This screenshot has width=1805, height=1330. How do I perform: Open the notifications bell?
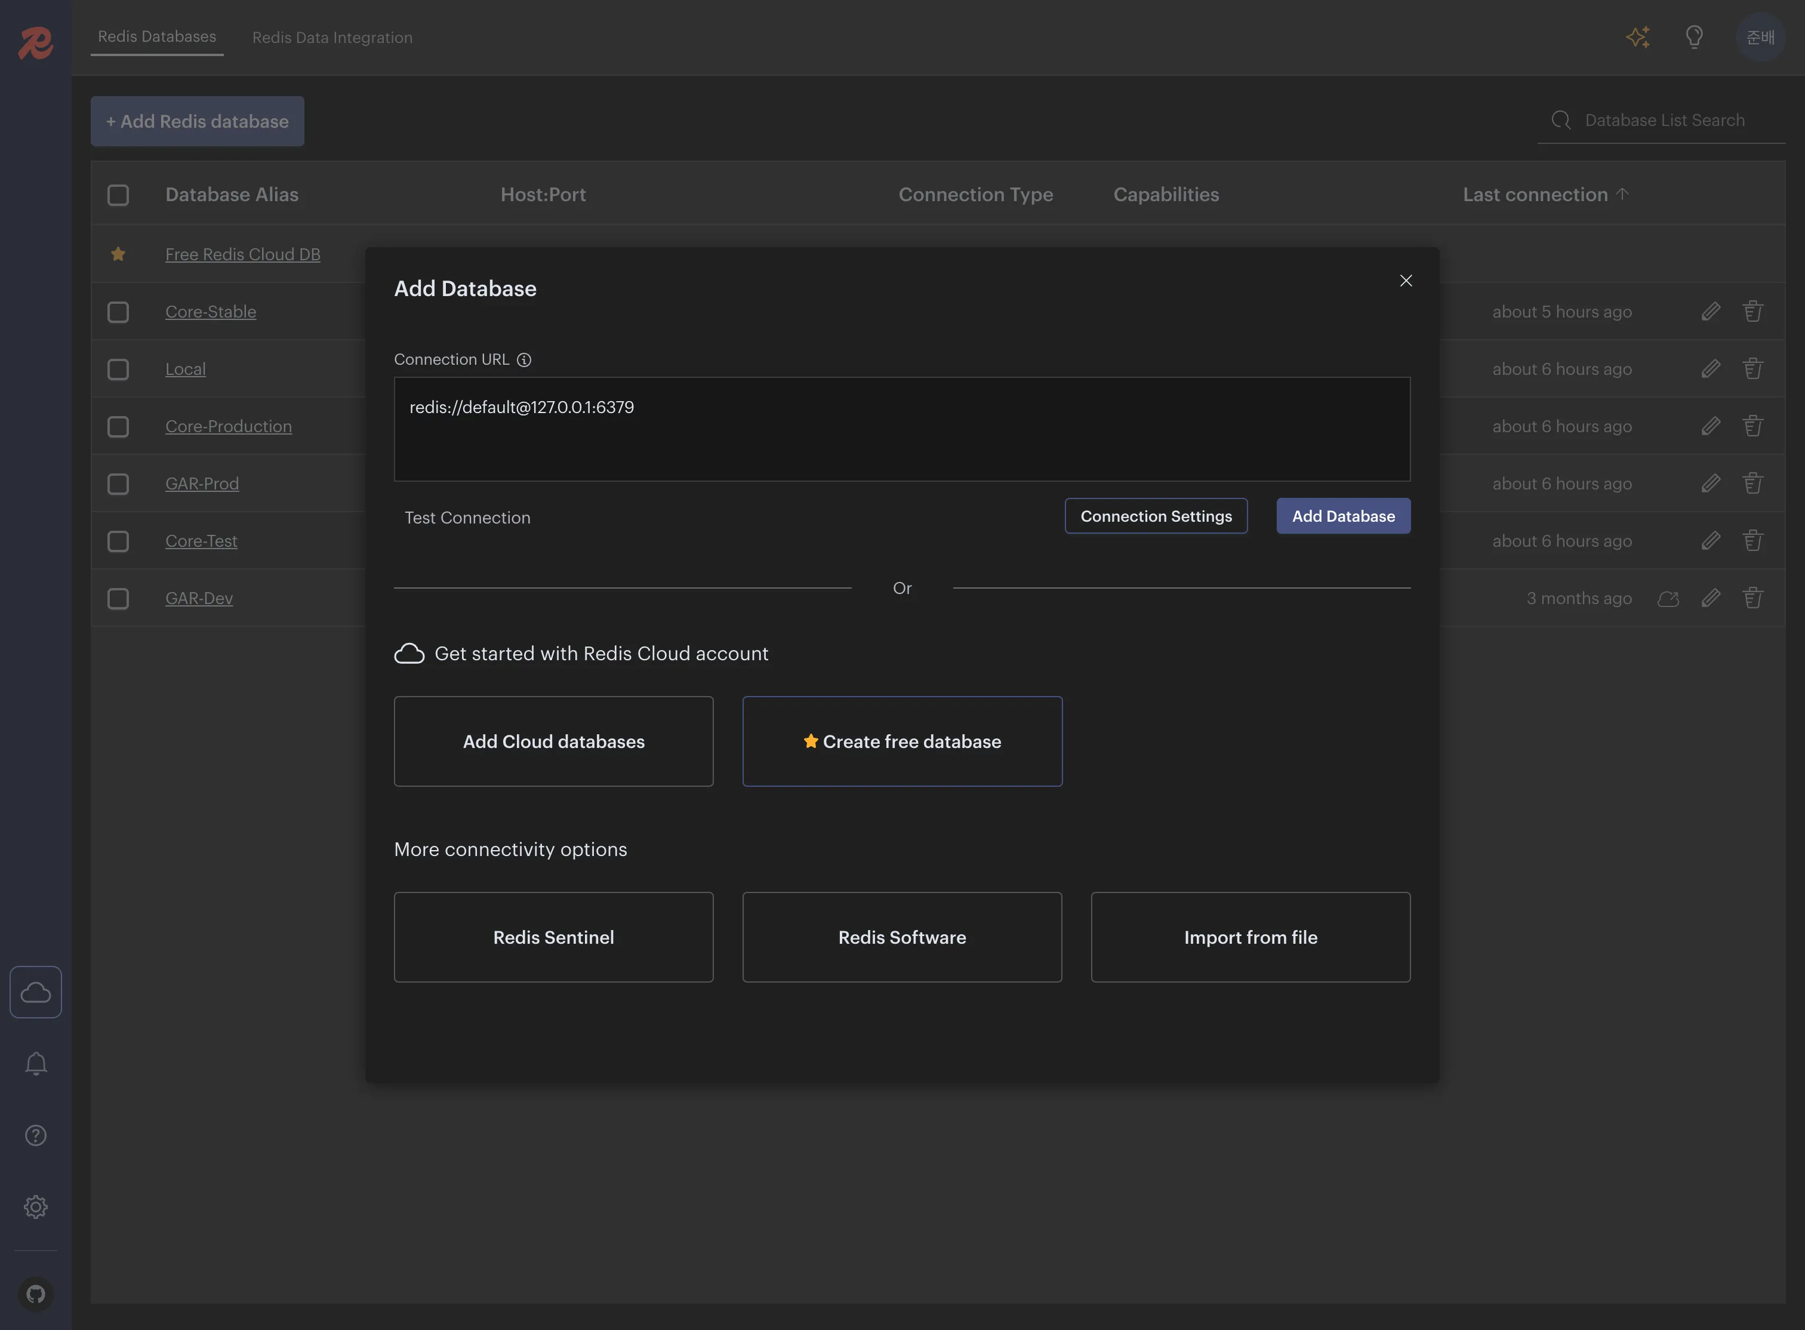point(35,1064)
